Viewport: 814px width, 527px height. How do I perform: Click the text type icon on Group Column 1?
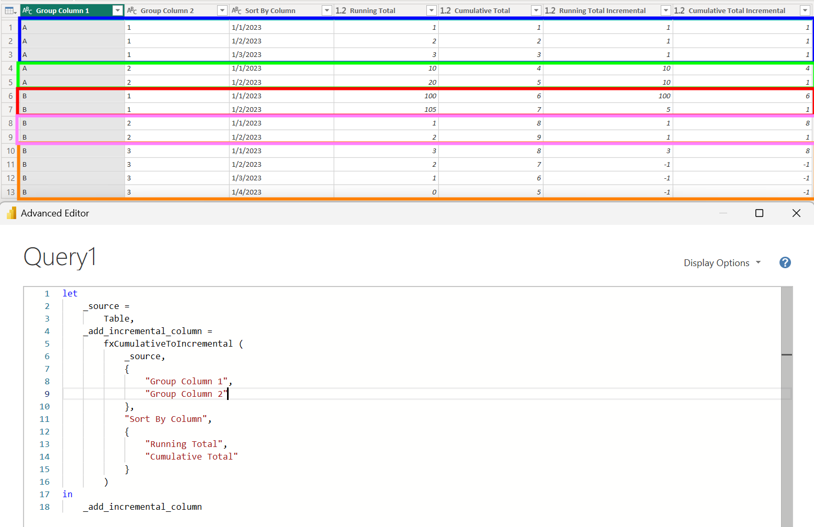[x=27, y=10]
